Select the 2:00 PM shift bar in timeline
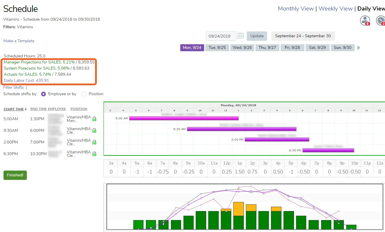Image resolution: width=385 pixels, height=232 pixels. pyautogui.click(x=277, y=140)
